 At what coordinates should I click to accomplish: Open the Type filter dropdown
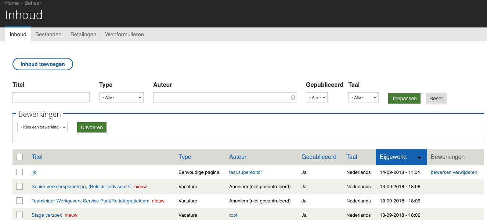[x=121, y=98]
